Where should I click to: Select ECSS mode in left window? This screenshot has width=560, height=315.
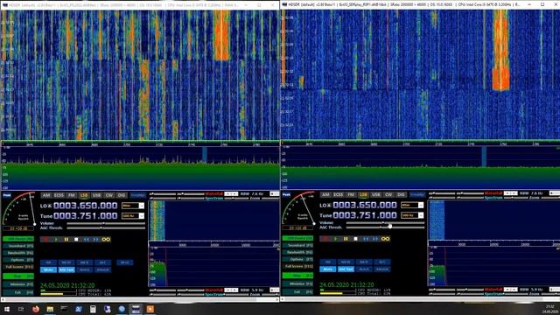pos(59,195)
